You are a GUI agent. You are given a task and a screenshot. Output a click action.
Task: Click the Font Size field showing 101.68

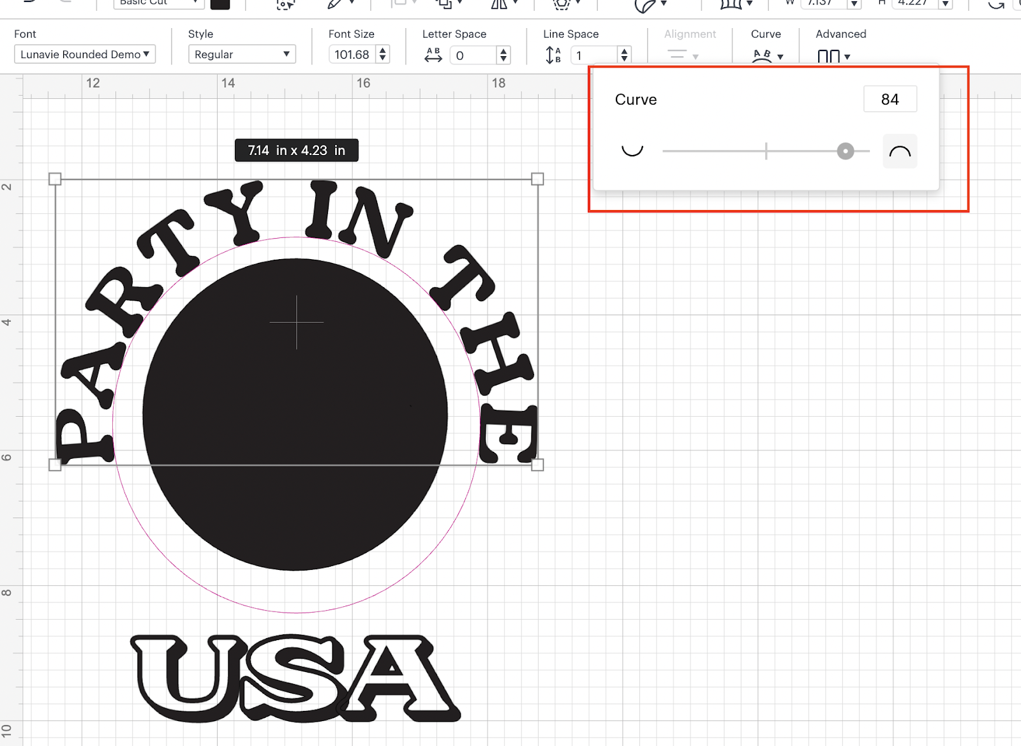tap(352, 54)
